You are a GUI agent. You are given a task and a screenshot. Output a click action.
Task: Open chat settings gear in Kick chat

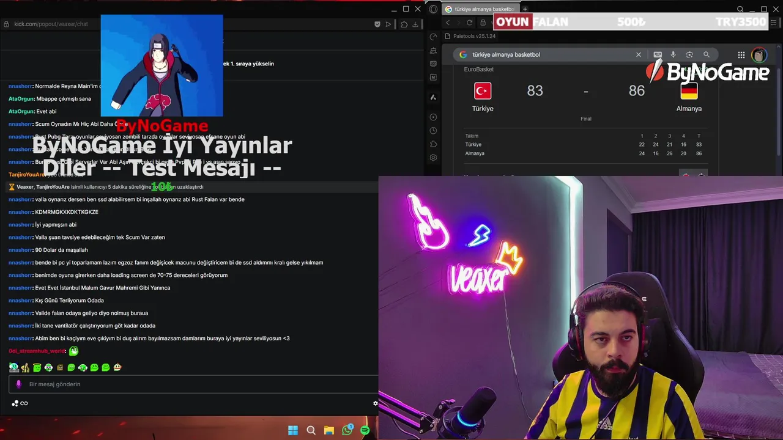click(376, 403)
